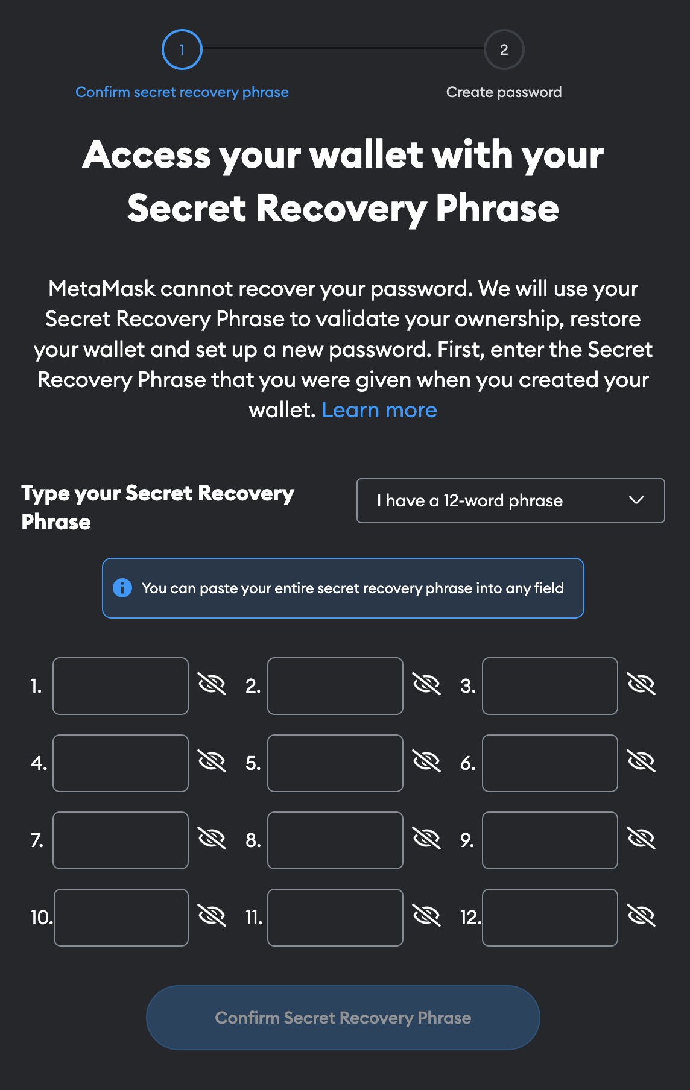Toggle visibility of word 2
This screenshot has height=1090, width=690.
tap(426, 685)
